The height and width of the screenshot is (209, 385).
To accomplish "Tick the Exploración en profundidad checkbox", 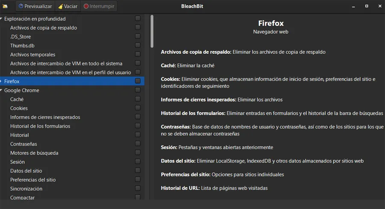I will coord(138,18).
